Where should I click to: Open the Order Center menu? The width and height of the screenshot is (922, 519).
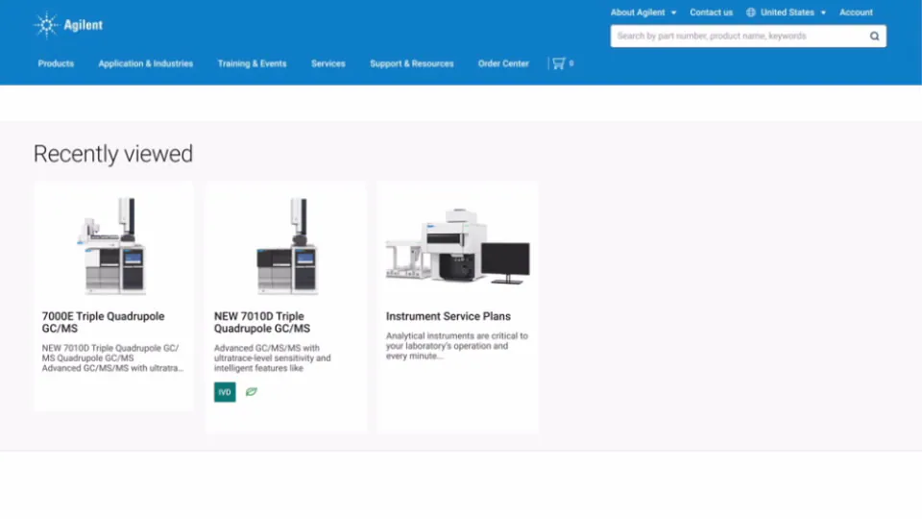coord(503,63)
